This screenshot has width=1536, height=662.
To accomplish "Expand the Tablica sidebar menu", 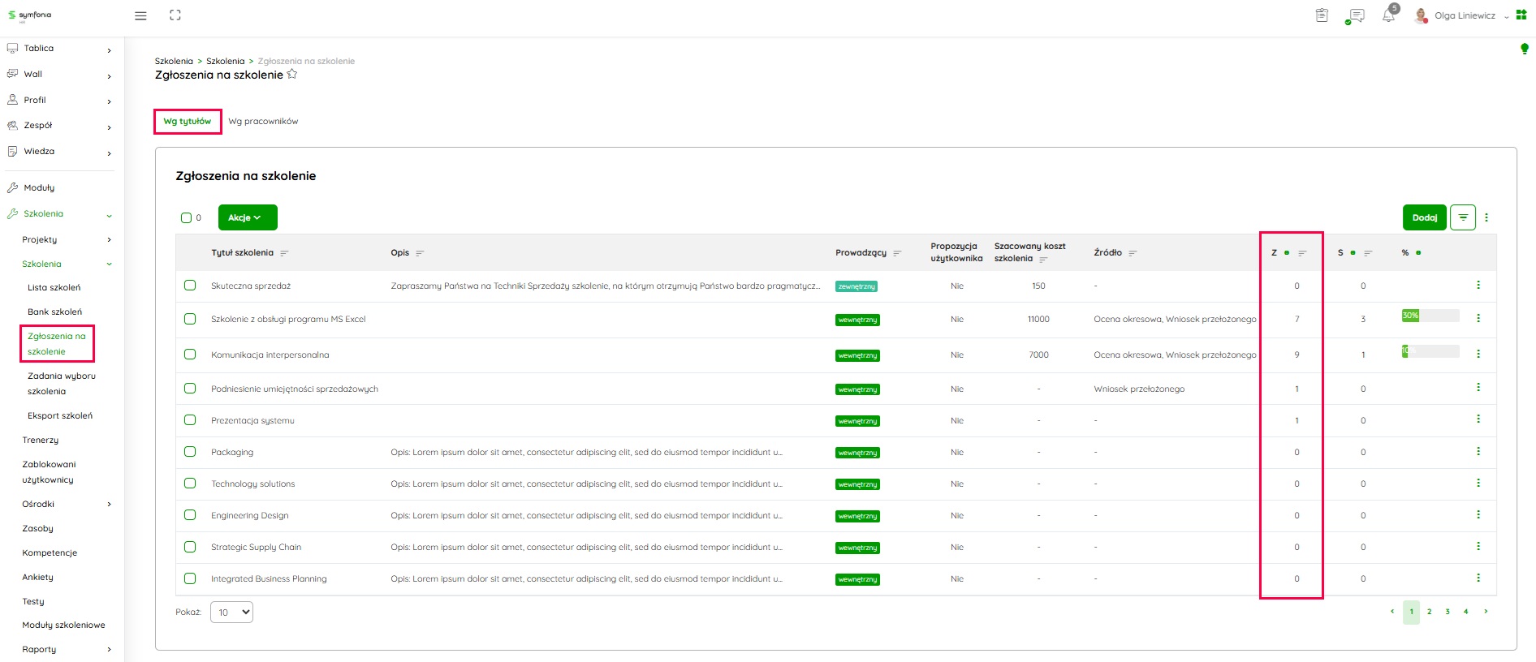I will 58,49.
